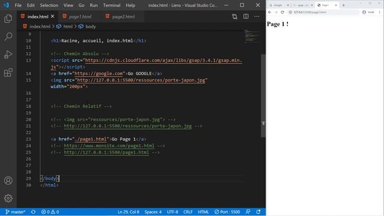Click the Synchronize Changes icon in status bar
This screenshot has width=384, height=216.
[x=34, y=212]
